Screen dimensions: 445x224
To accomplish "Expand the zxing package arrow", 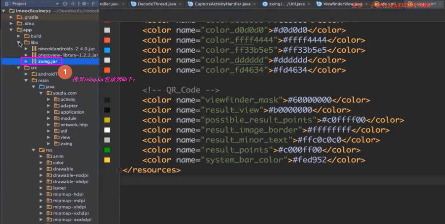I will click(x=49, y=144).
